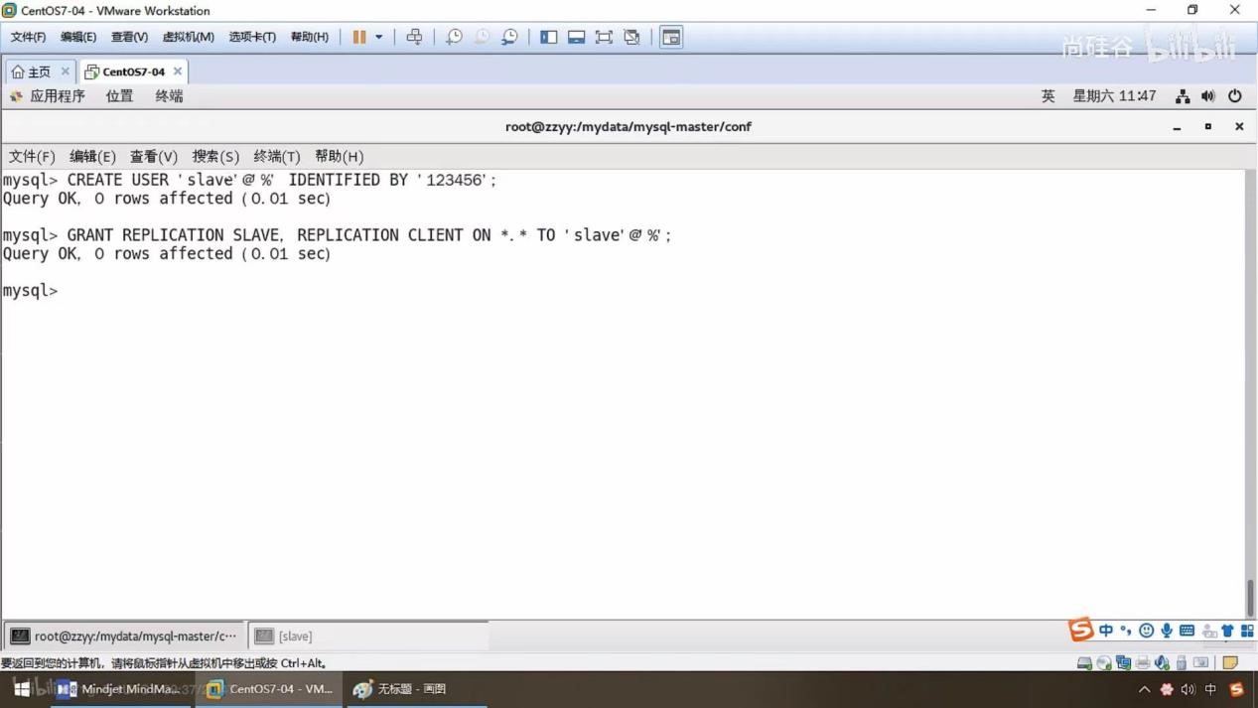This screenshot has height=708, width=1258.
Task: Open the terminal 搜索(S) menu
Action: coord(215,156)
